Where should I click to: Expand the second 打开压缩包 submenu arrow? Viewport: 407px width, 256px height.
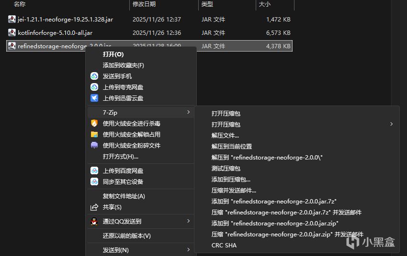(391, 124)
